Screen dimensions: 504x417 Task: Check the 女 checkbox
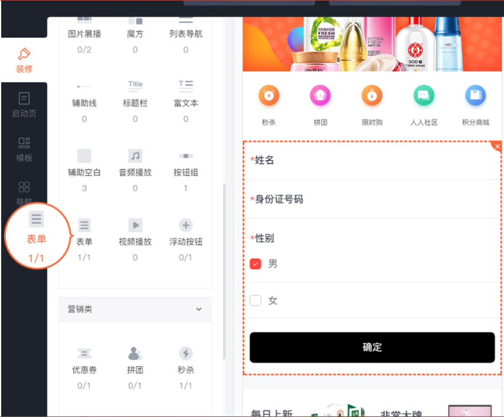[x=255, y=300]
